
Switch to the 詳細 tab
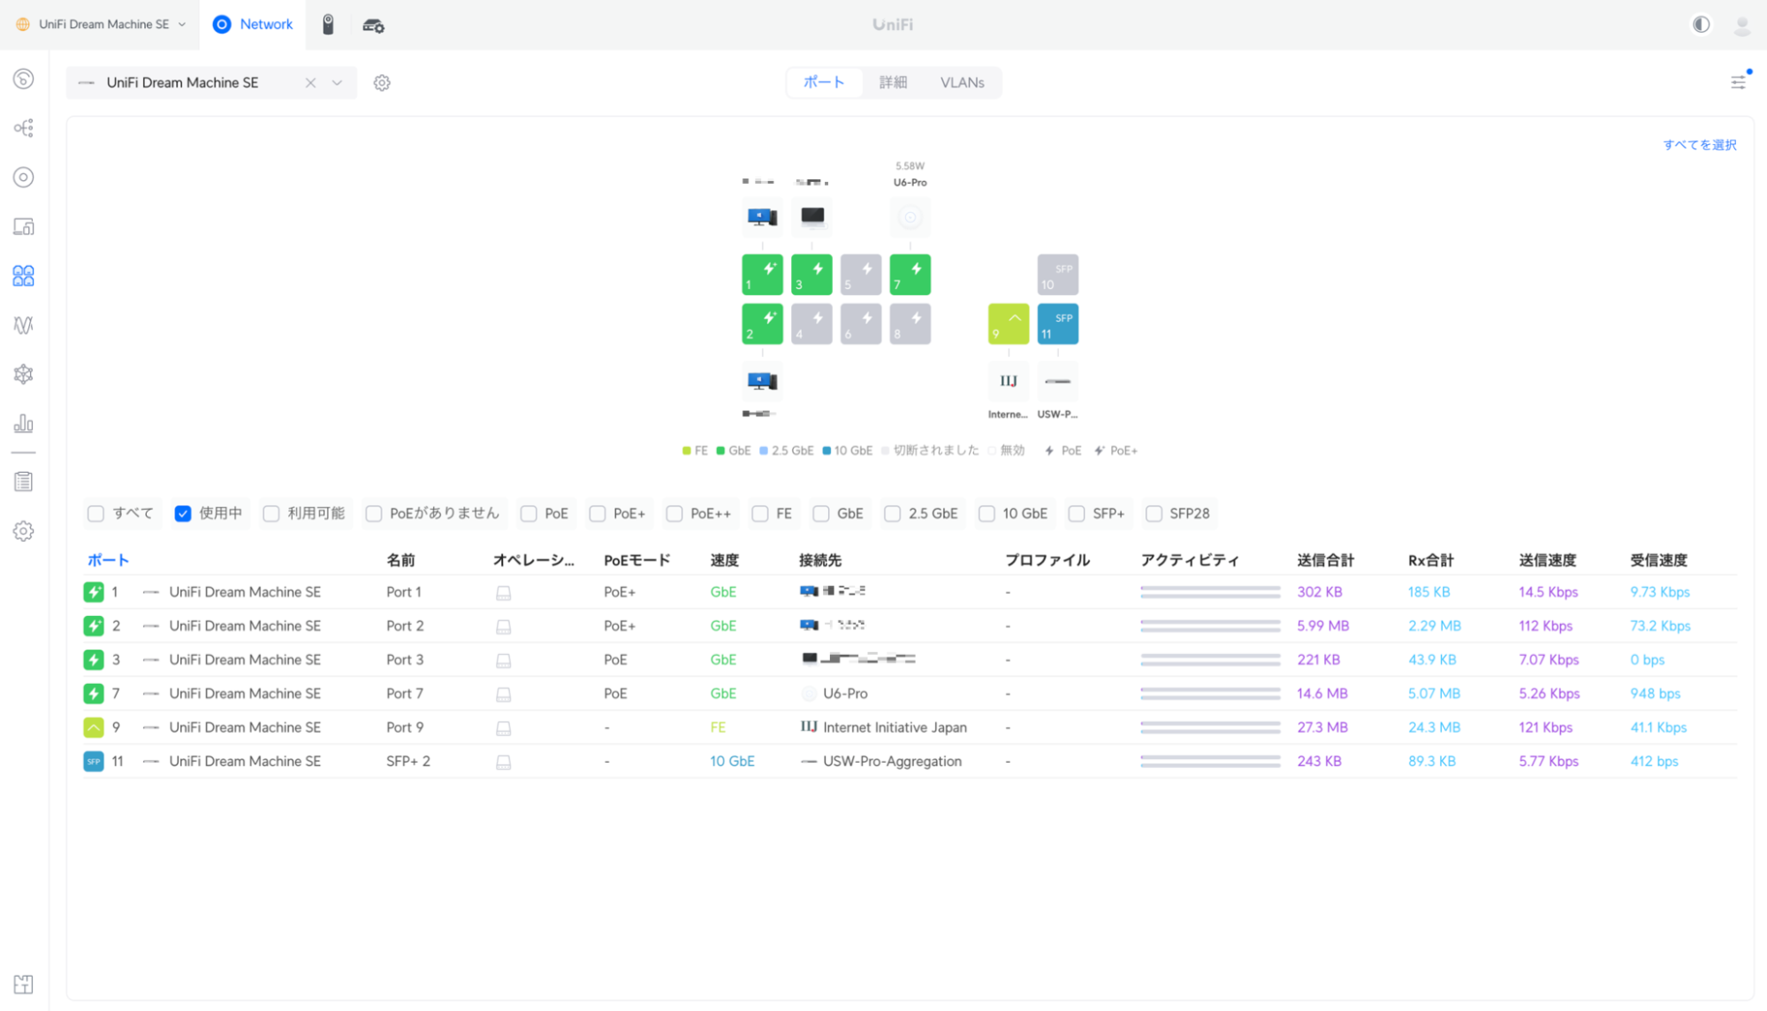pyautogui.click(x=893, y=83)
